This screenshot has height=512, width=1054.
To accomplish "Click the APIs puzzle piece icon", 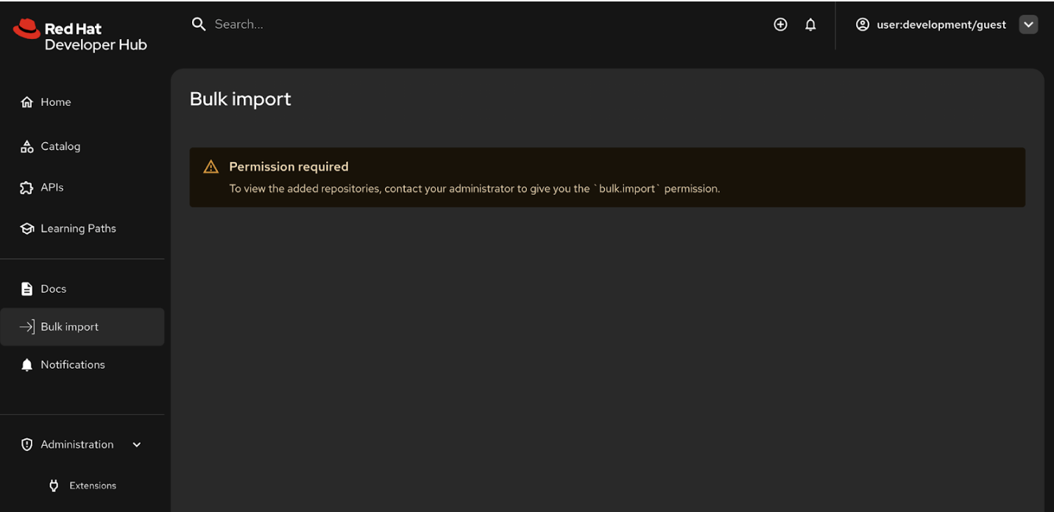I will coord(27,188).
